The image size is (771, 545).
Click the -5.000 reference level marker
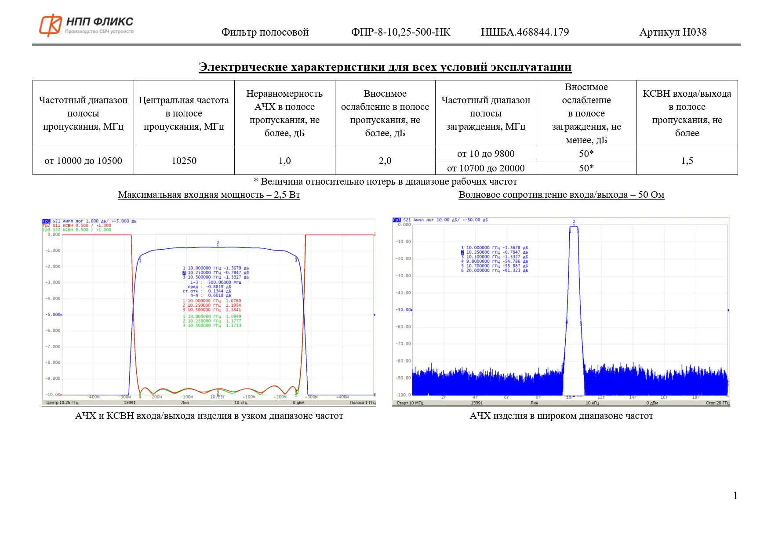(x=54, y=315)
